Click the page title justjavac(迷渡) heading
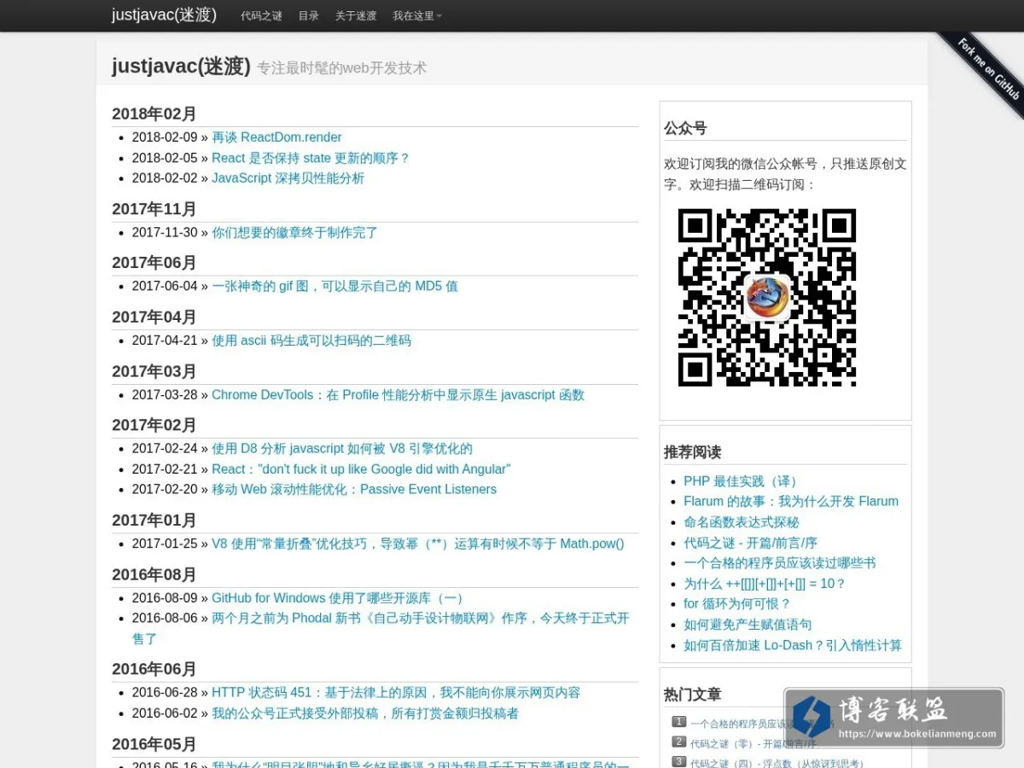This screenshot has height=768, width=1024. point(181,67)
